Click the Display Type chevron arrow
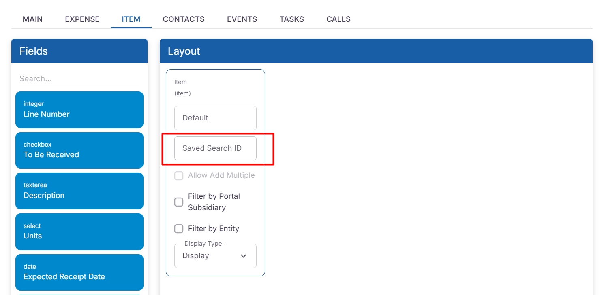This screenshot has height=295, width=604. 244,256
